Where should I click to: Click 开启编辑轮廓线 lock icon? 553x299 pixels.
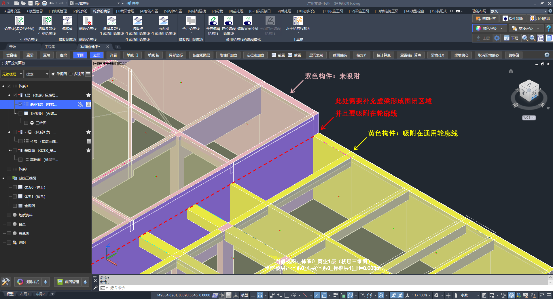click(x=213, y=21)
